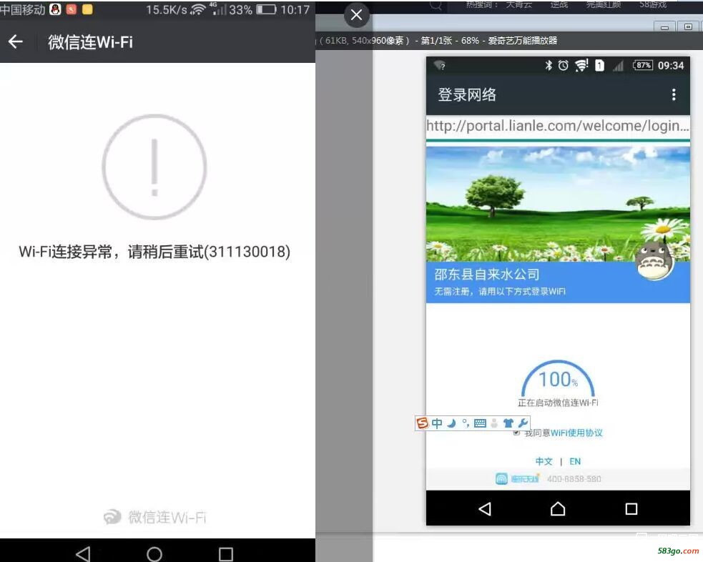703x562 pixels.
Task: Click hot search term 58游戏
Action: (x=653, y=4)
